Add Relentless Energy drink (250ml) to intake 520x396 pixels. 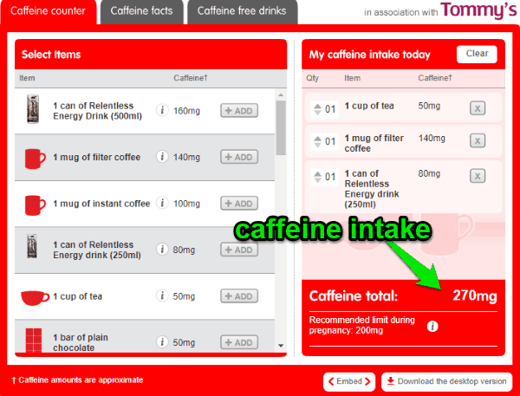coord(239,250)
